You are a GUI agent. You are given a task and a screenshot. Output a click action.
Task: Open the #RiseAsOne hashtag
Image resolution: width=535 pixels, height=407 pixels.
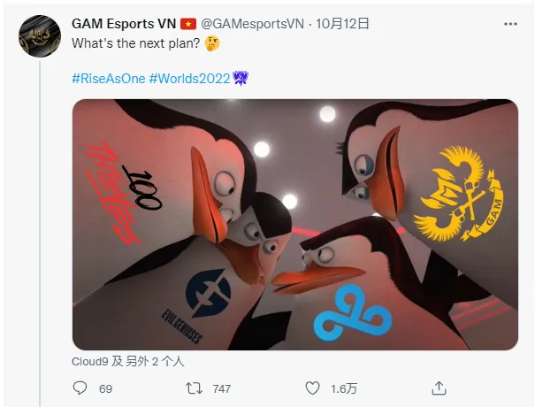tap(109, 79)
